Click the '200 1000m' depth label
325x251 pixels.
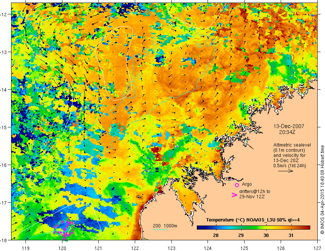pyautogui.click(x=165, y=226)
